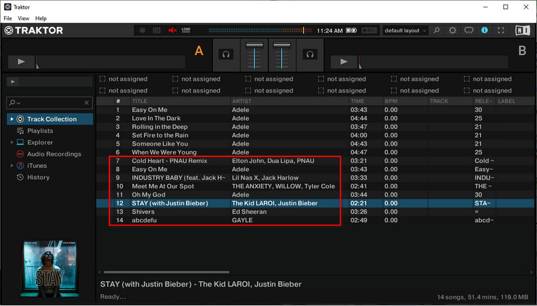Select INDUSTRY BABY track row
Screen dimensions: 537x306
coord(316,178)
